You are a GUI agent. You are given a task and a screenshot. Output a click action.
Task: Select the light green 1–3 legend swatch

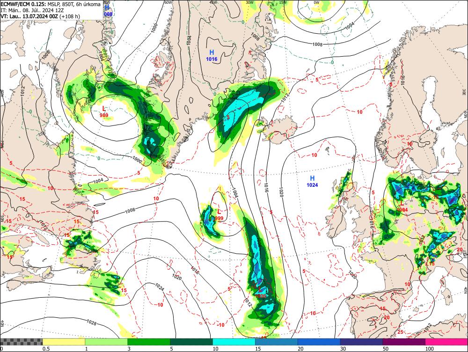coord(106,342)
